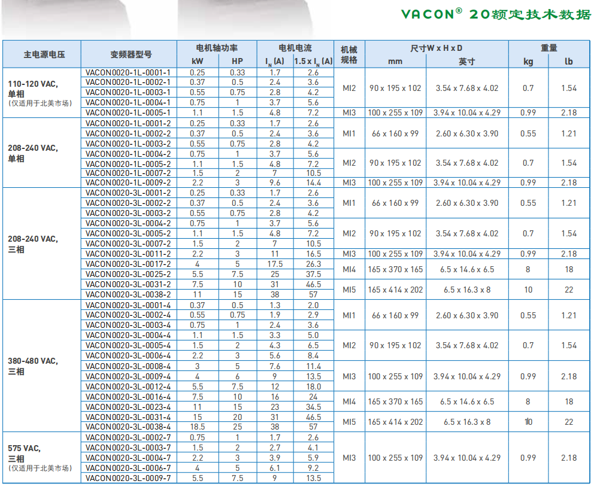Select model VACON0020-1L-0007-2

[128, 173]
